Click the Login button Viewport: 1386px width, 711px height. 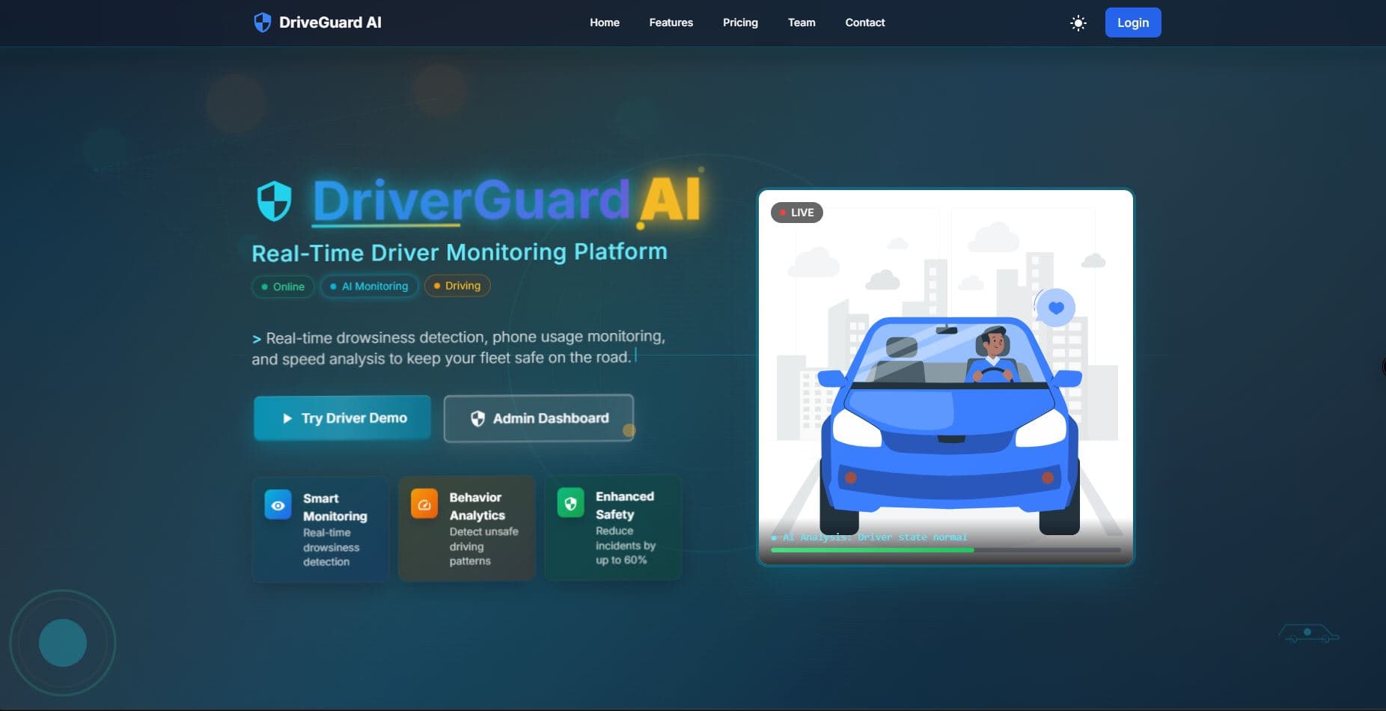point(1132,22)
